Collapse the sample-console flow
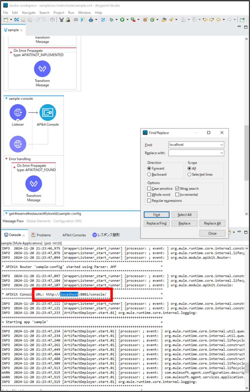Image resolution: width=250 pixels, height=392 pixels. [x=6, y=99]
